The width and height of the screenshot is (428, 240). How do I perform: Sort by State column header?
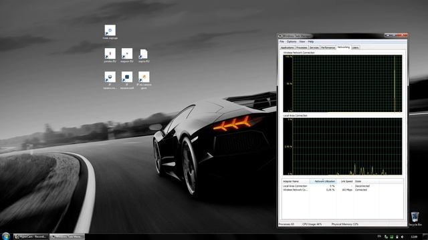[x=366, y=181]
